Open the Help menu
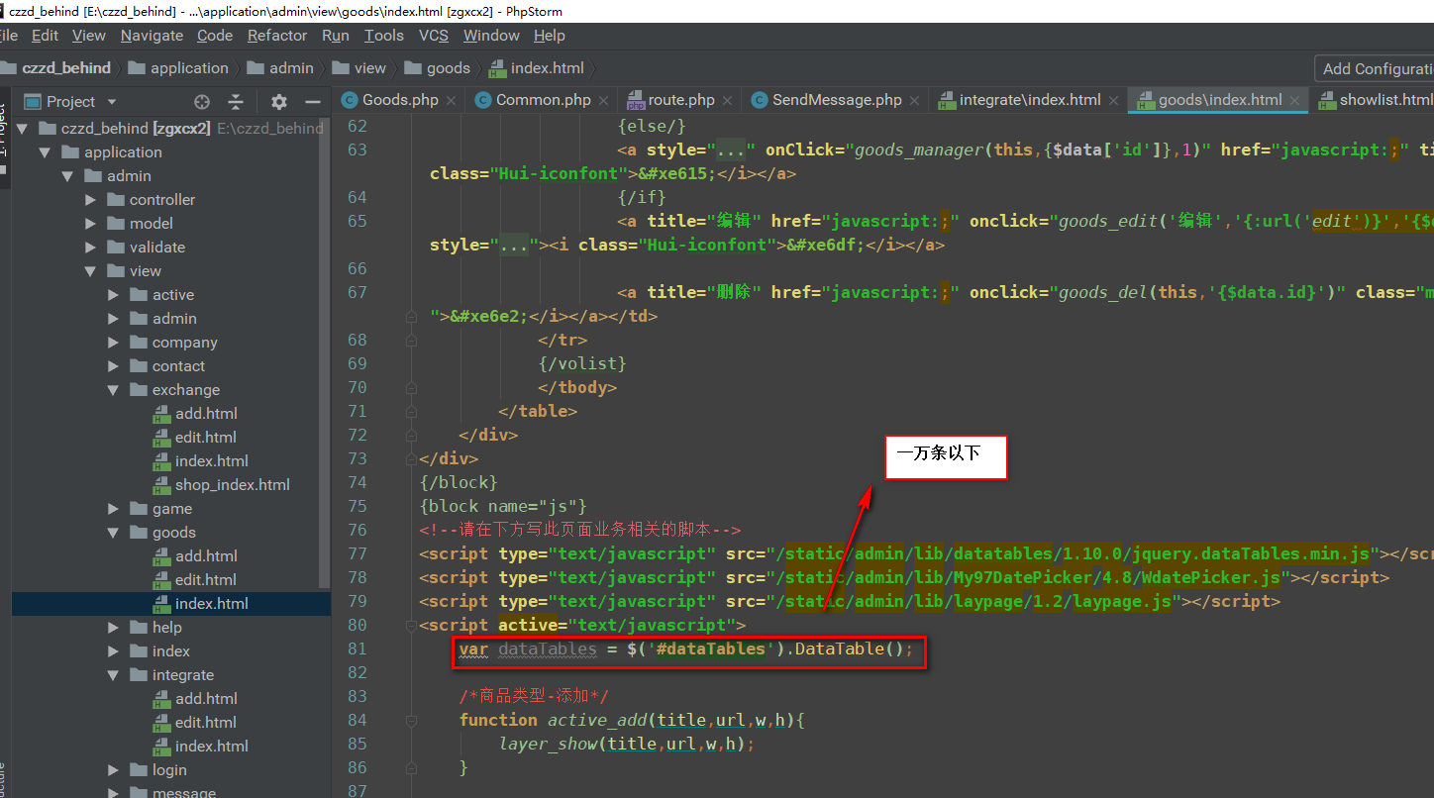This screenshot has height=798, width=1434. coord(550,36)
